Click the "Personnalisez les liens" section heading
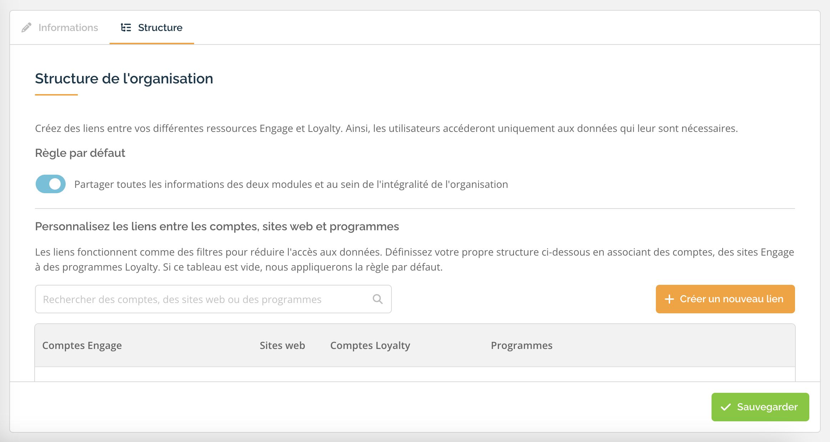830x442 pixels. (217, 226)
